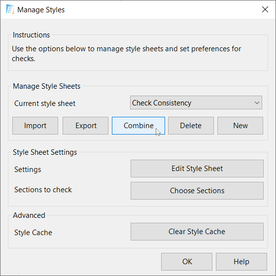Delete the current style sheet

191,126
